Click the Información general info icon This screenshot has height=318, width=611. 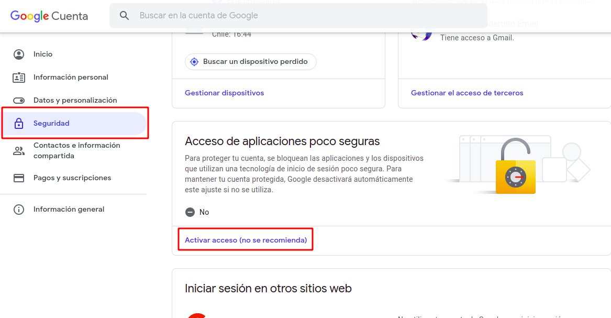pos(19,210)
